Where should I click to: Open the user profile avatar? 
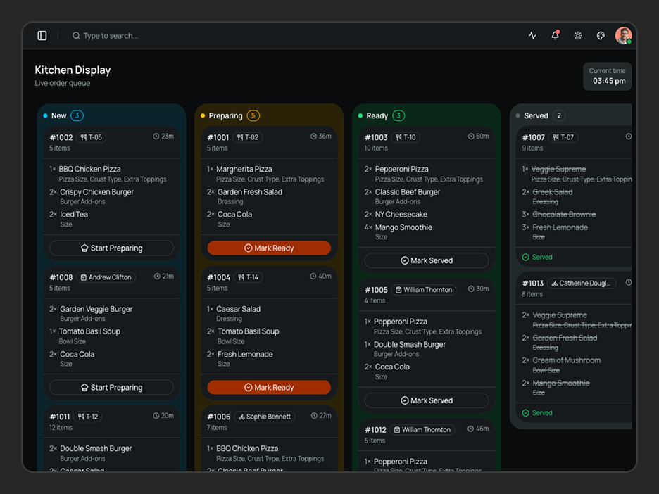623,36
